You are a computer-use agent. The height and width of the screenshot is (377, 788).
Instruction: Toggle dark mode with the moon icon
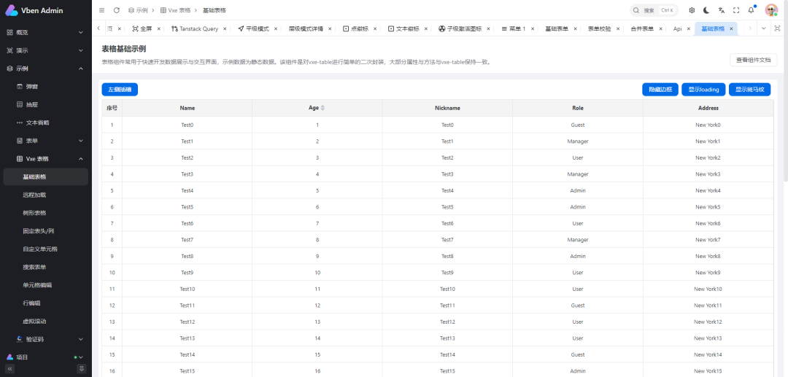[x=706, y=10]
